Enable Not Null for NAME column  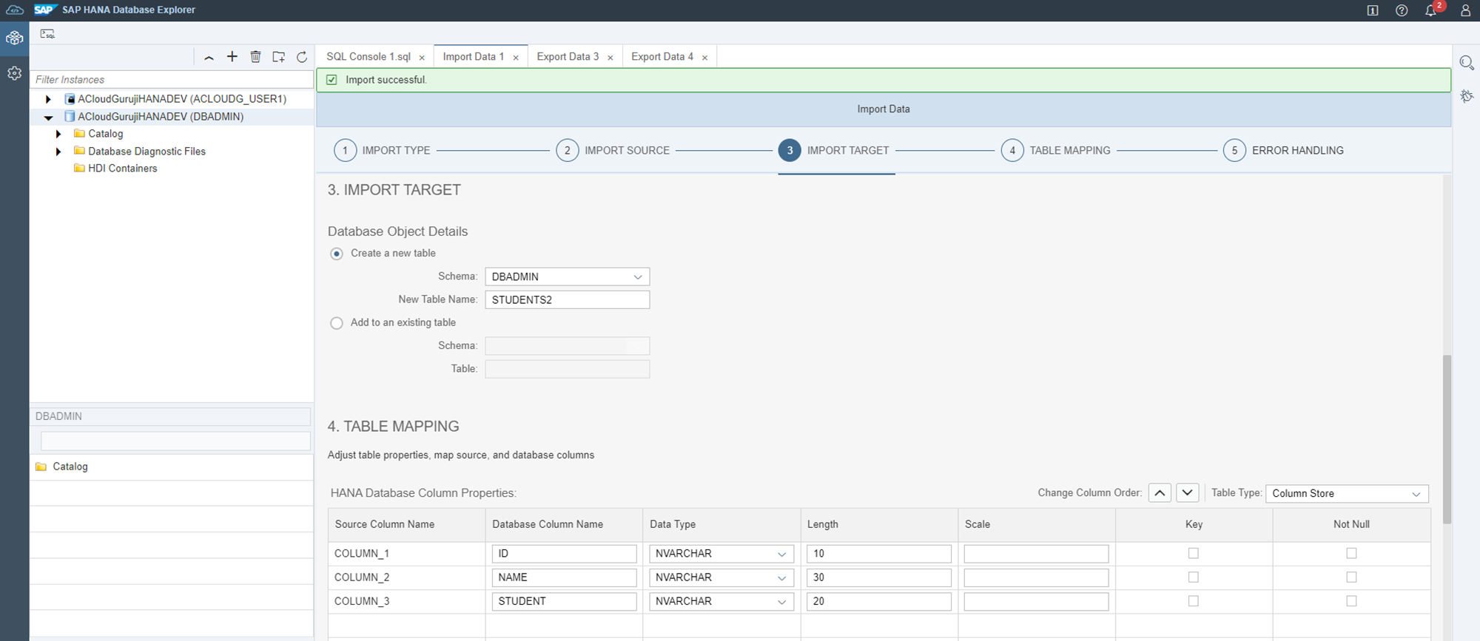pyautogui.click(x=1351, y=577)
